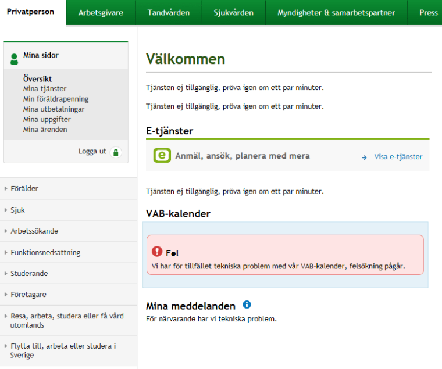Screen dimensions: 442x369
Task: Click the blue arrow before Visa e-tjänster
Action: [x=364, y=157]
